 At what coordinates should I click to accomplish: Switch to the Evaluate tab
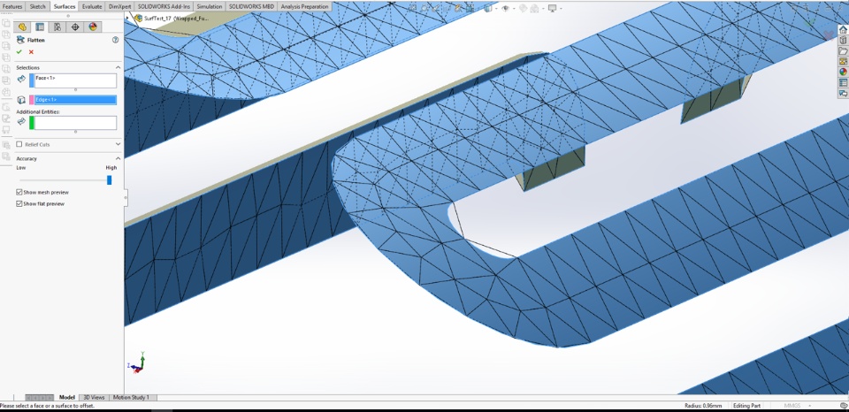tap(92, 6)
